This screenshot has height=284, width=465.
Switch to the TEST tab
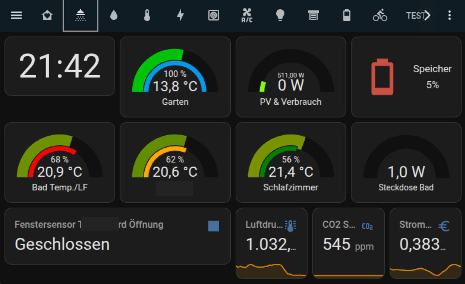[415, 15]
